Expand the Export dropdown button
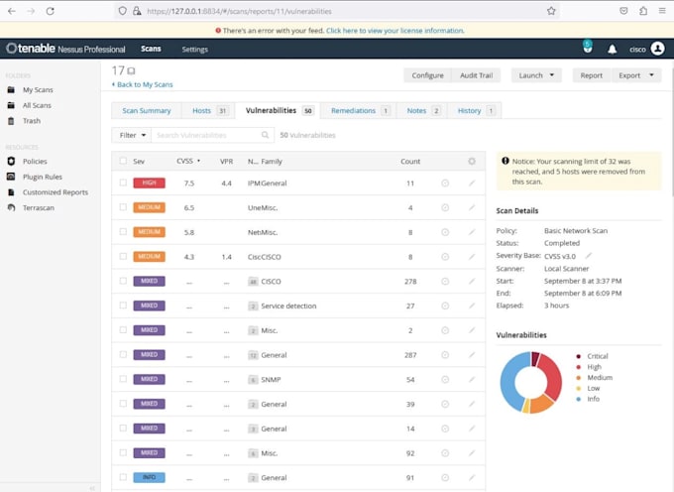The height and width of the screenshot is (492, 674). click(636, 75)
